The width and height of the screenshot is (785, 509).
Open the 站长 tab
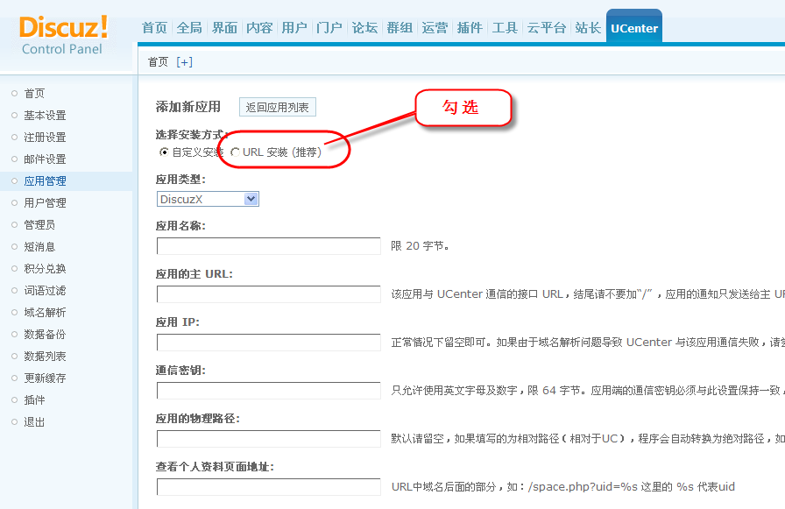click(588, 28)
